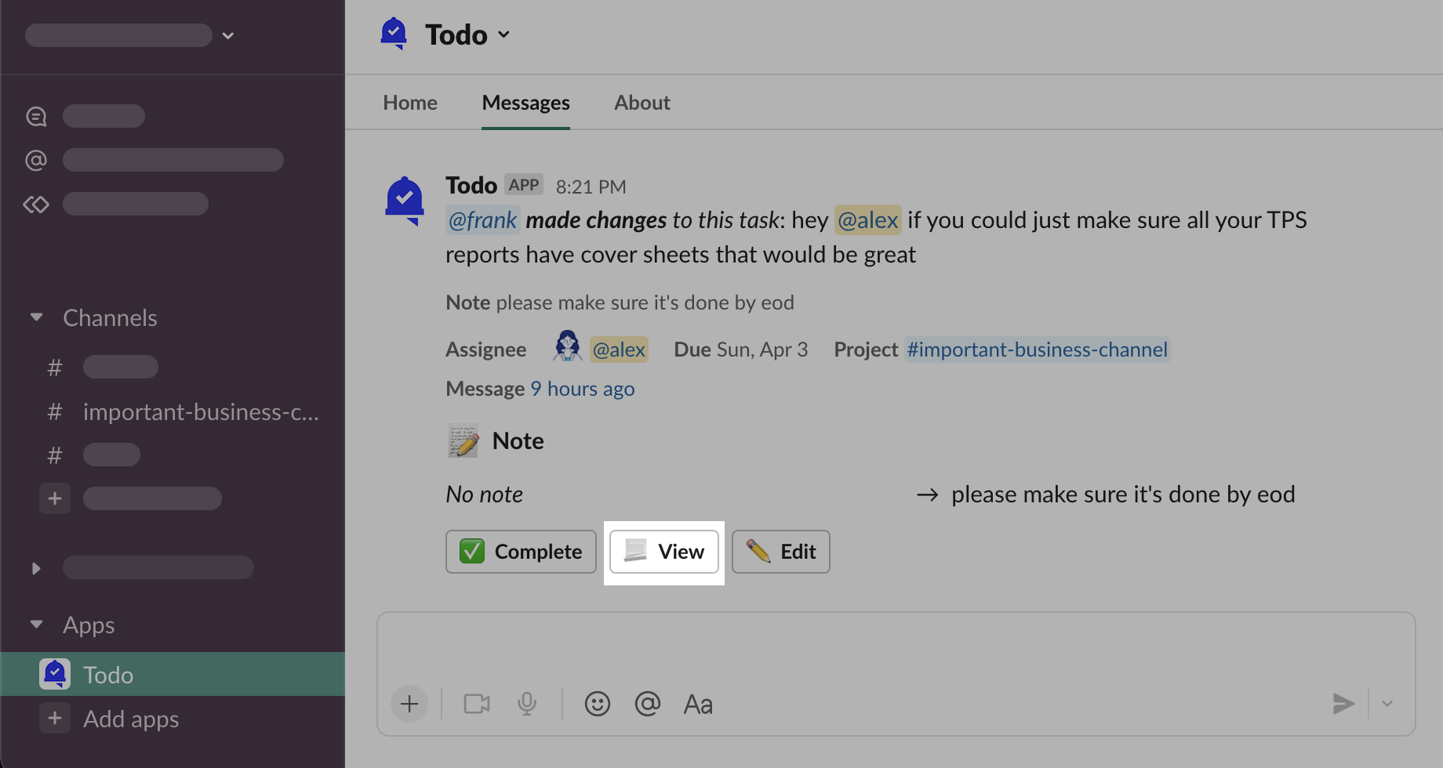Expand the collapsed sidebar section triangle
Screen dimensions: 1443x768
[x=36, y=568]
